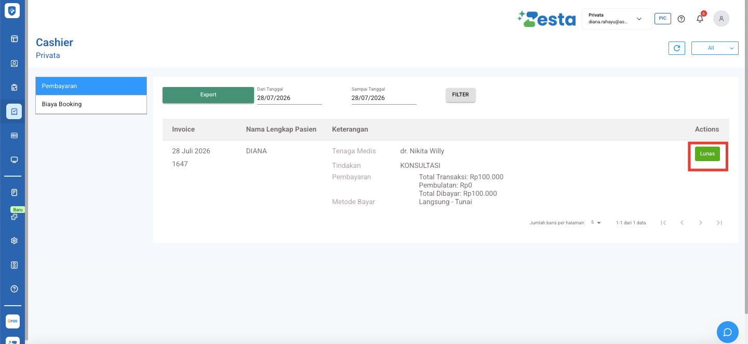
Task: Open the live chat bubble icon
Action: [x=728, y=332]
